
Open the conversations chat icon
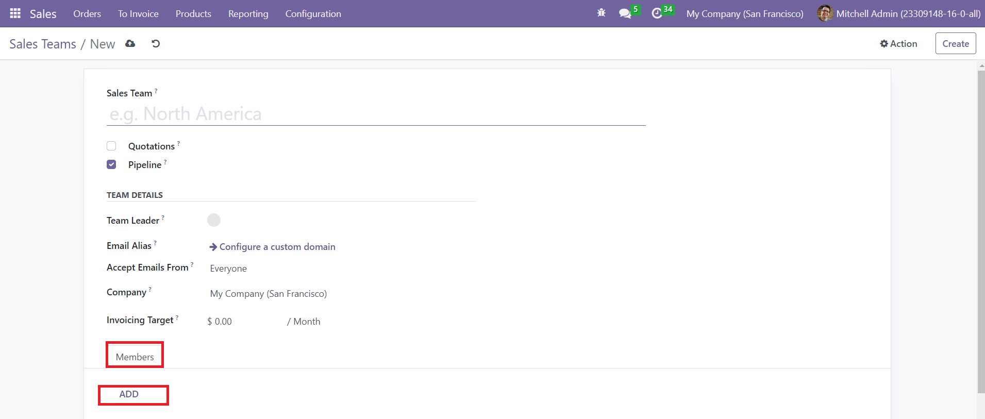[625, 13]
